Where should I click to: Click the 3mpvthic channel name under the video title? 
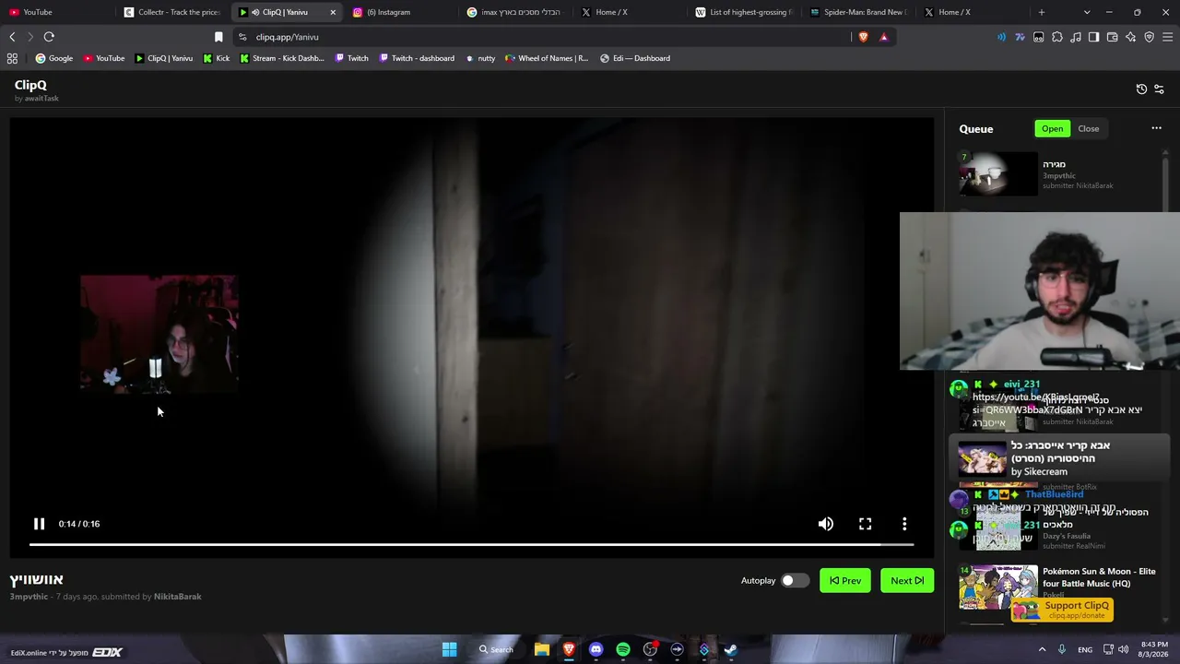(29, 597)
